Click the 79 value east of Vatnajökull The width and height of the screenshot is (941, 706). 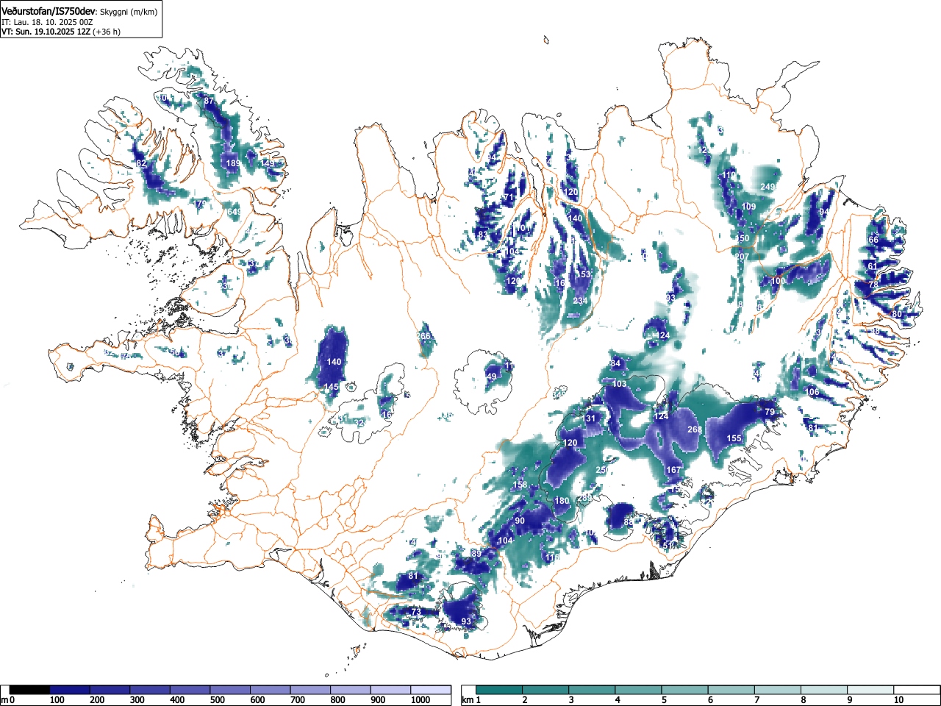pos(770,412)
